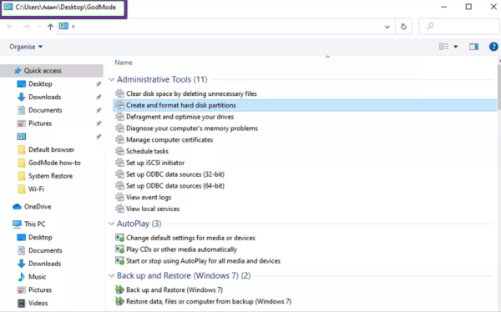501x312 pixels.
Task: Open the Organise menu
Action: click(26, 47)
